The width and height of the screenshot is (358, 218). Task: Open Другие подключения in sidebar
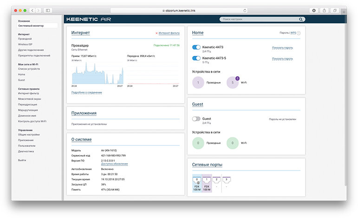point(31,50)
